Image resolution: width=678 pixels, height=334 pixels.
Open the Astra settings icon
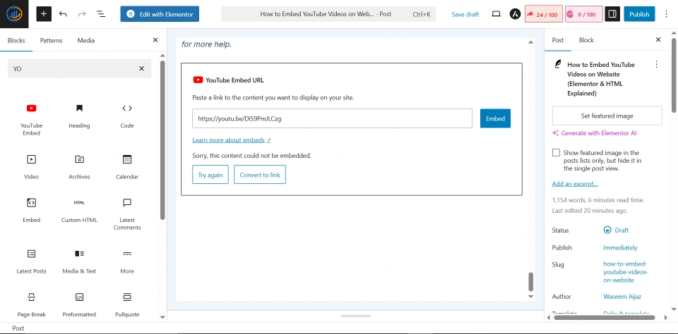point(515,14)
